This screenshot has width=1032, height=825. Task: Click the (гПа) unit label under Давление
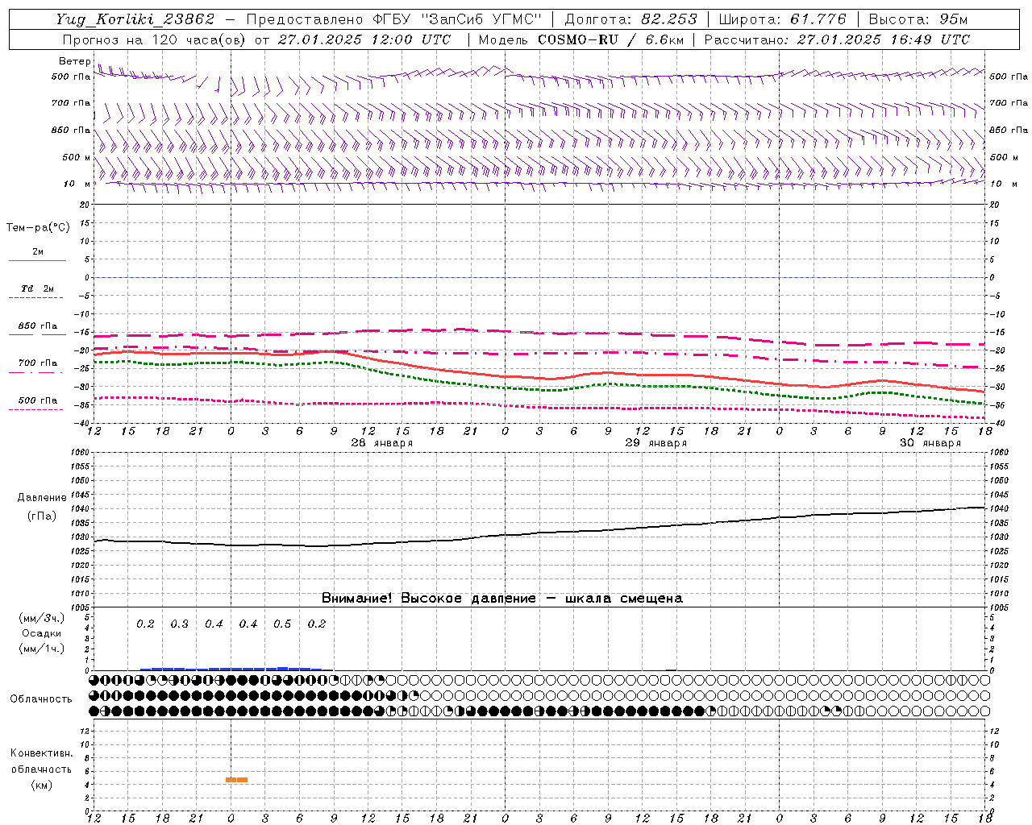point(41,516)
